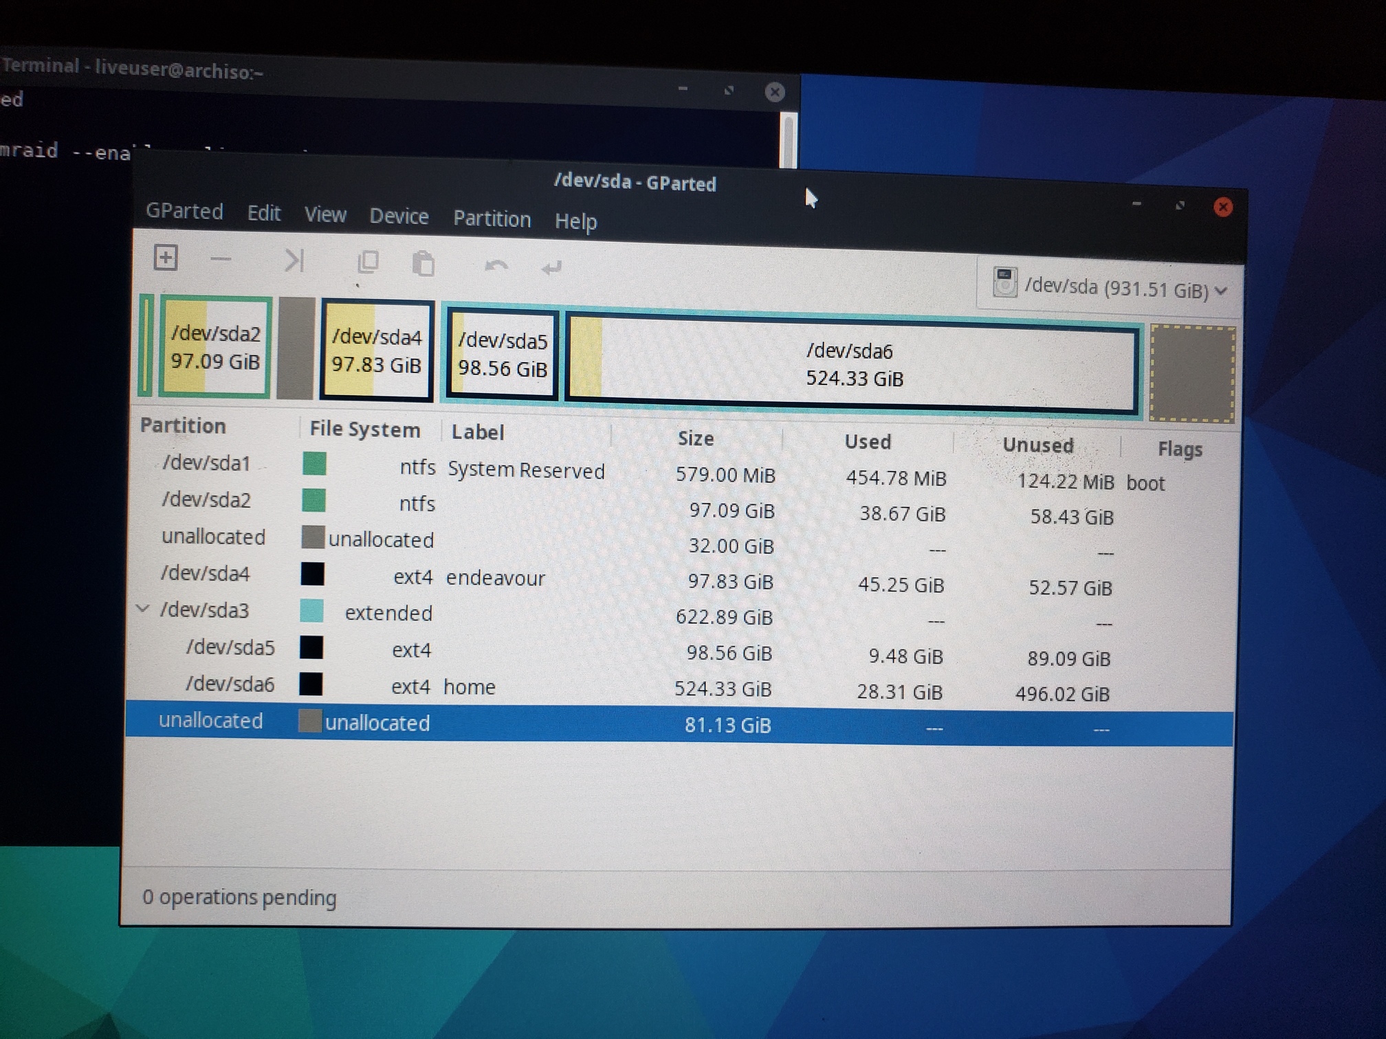Select the /dev/sda1 partition row
The image size is (1386, 1039).
683,471
